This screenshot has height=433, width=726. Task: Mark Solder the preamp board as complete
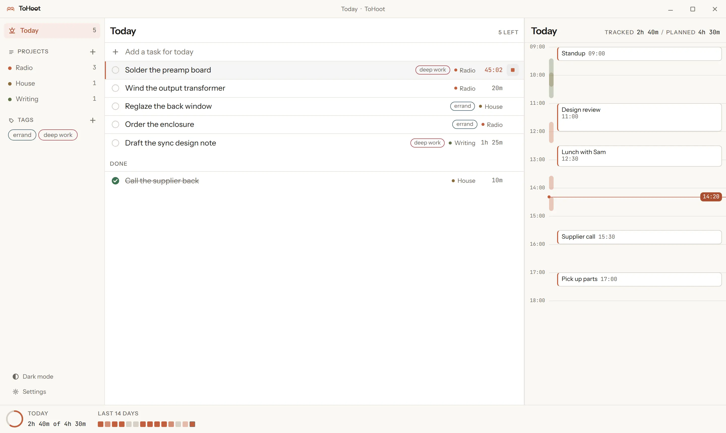pyautogui.click(x=115, y=70)
